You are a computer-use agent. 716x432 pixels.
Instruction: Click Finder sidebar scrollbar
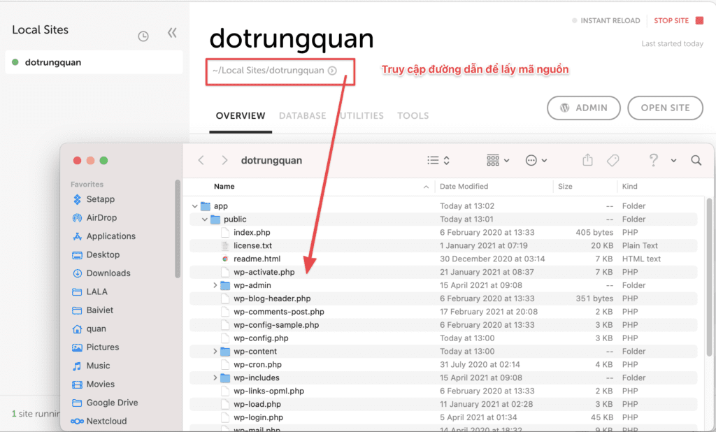(178, 229)
